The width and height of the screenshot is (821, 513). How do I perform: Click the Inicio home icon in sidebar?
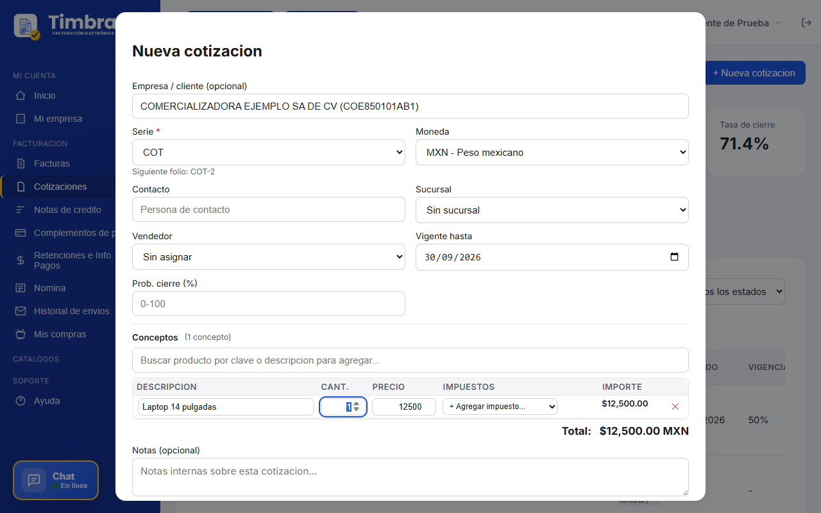click(21, 96)
